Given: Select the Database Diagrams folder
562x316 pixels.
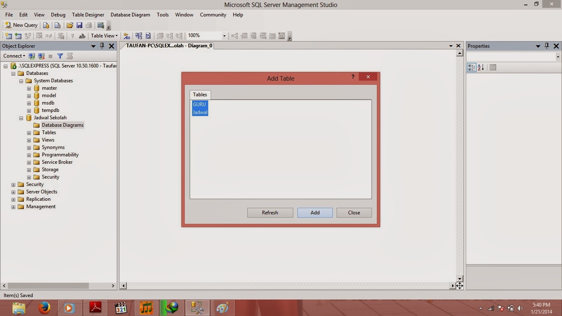Looking at the screenshot, I should click(63, 125).
